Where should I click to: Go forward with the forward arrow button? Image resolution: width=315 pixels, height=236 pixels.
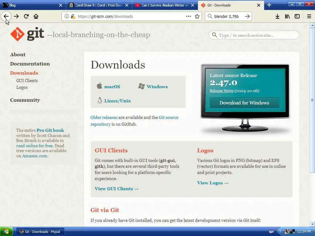tap(16, 16)
